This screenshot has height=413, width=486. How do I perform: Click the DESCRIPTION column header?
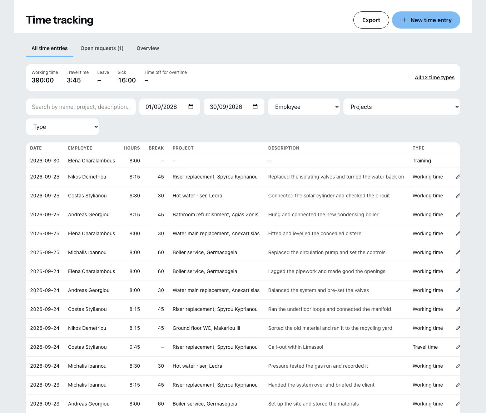(x=284, y=148)
